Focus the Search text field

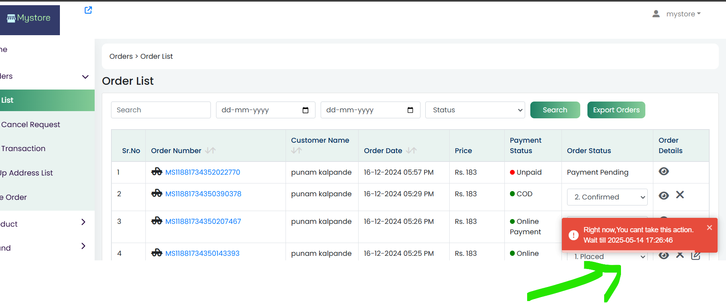pyautogui.click(x=161, y=110)
